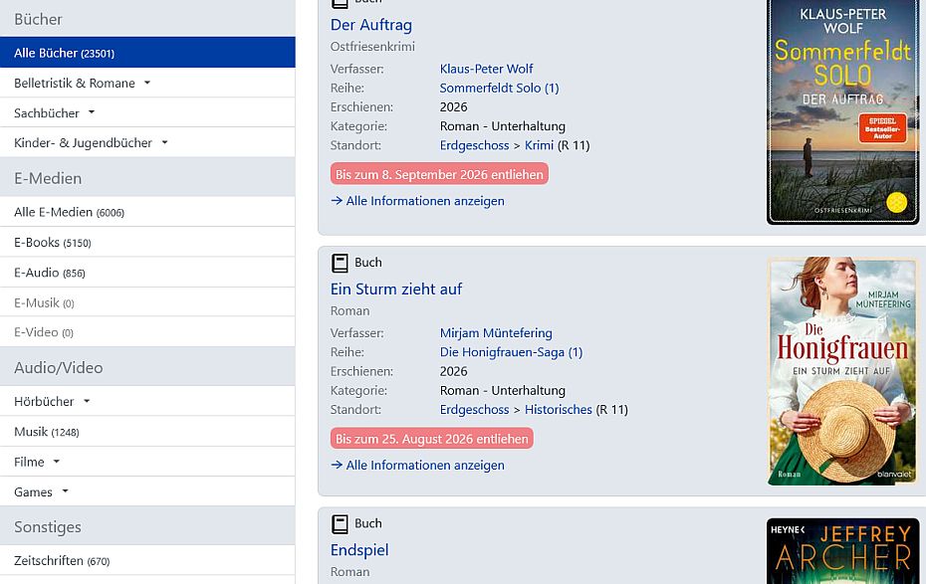926x584 pixels.
Task: Expand Belletristik & Romane dropdown
Action: tap(147, 84)
